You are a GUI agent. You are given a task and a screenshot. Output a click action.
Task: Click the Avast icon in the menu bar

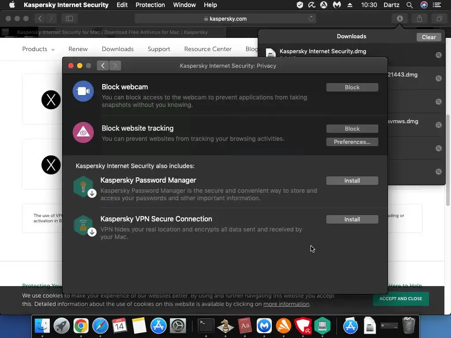(324, 5)
